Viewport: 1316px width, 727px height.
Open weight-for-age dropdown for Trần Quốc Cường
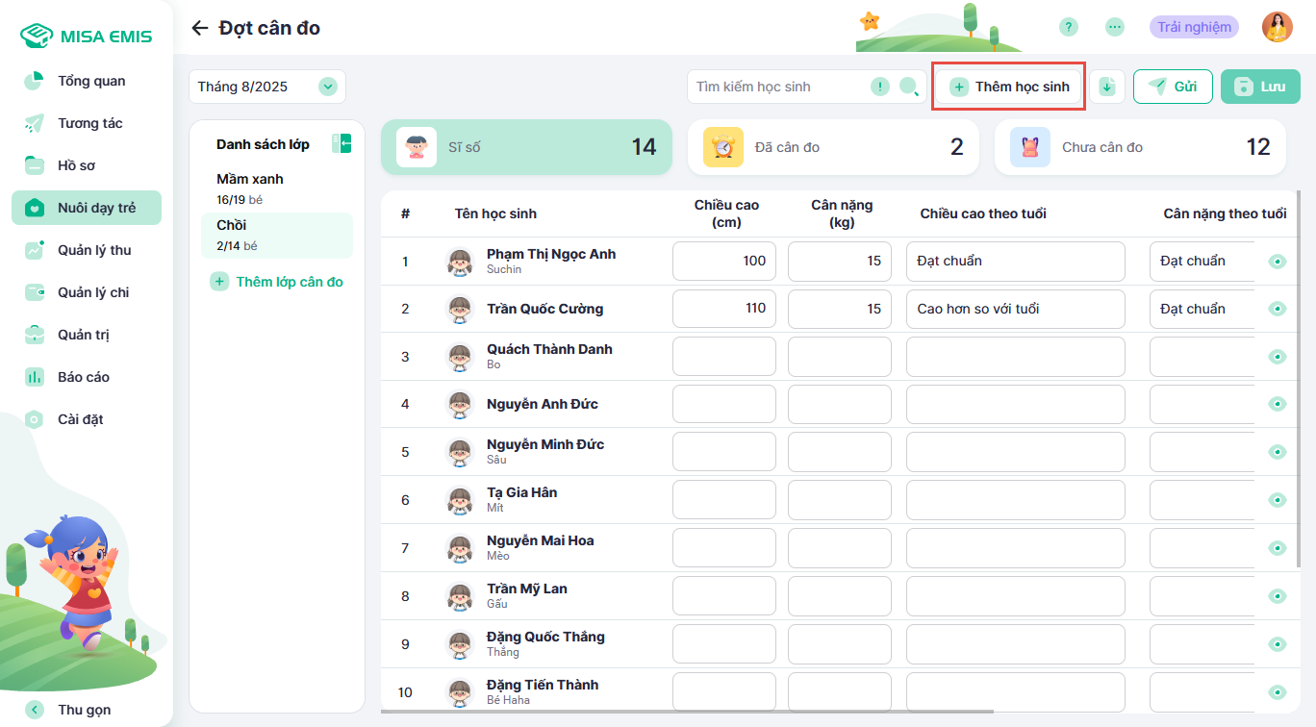[1202, 309]
